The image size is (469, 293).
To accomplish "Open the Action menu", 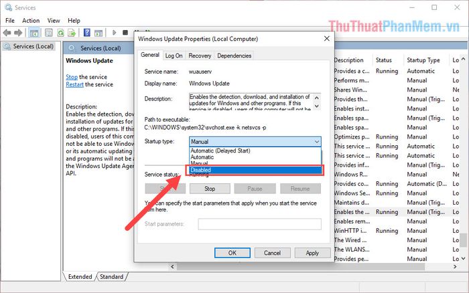I will coord(31,21).
